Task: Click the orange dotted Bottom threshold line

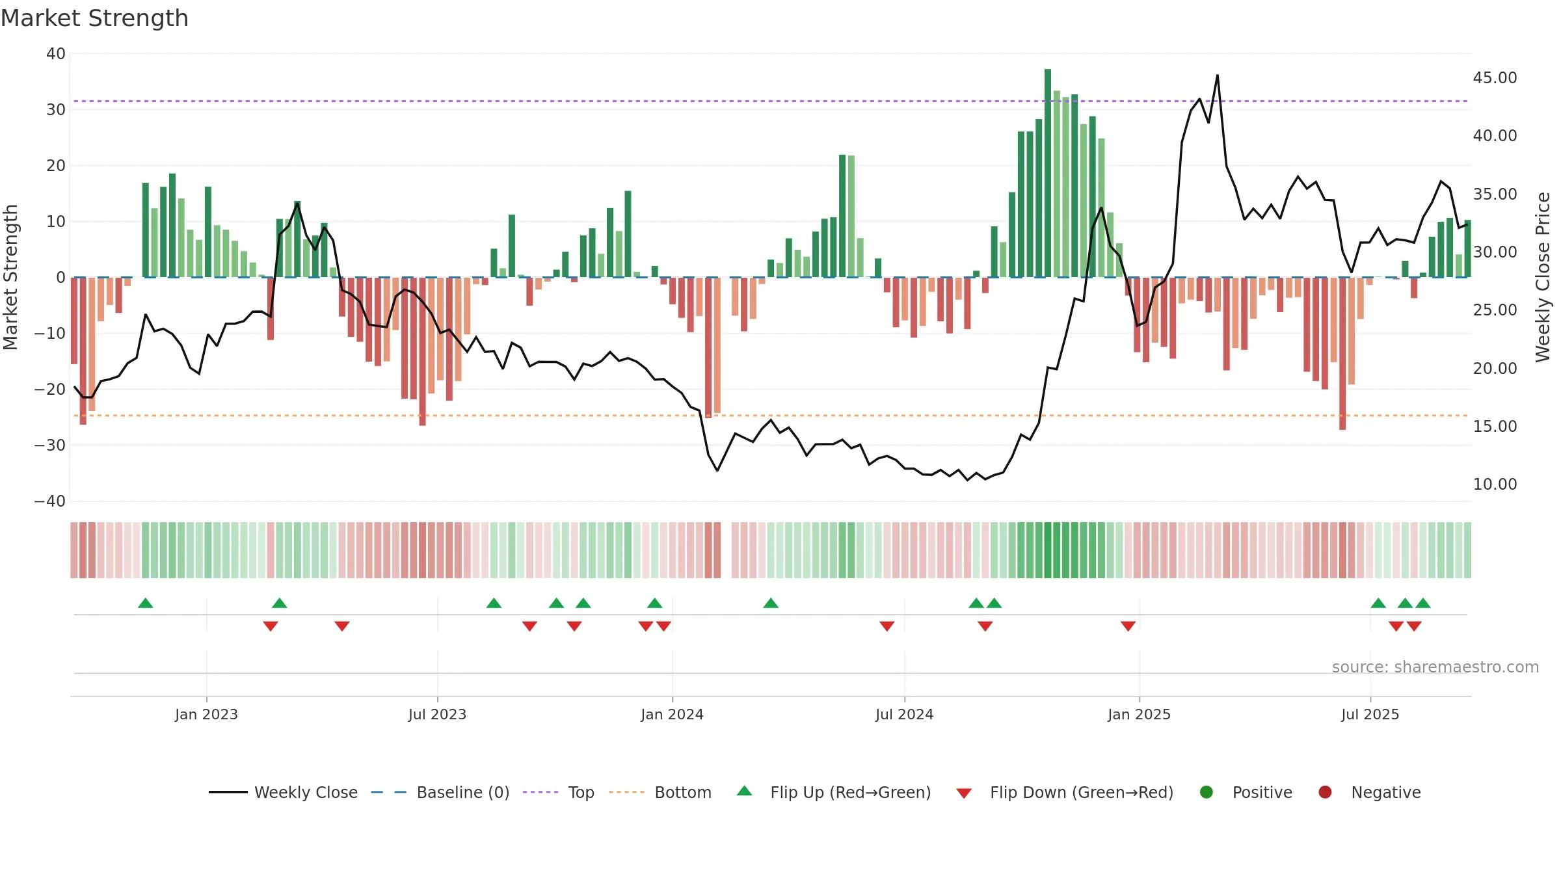Action: [771, 415]
